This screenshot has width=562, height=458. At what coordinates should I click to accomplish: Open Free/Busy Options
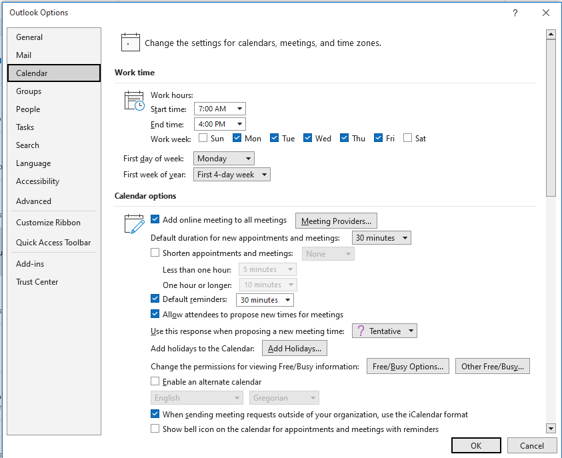coord(407,366)
